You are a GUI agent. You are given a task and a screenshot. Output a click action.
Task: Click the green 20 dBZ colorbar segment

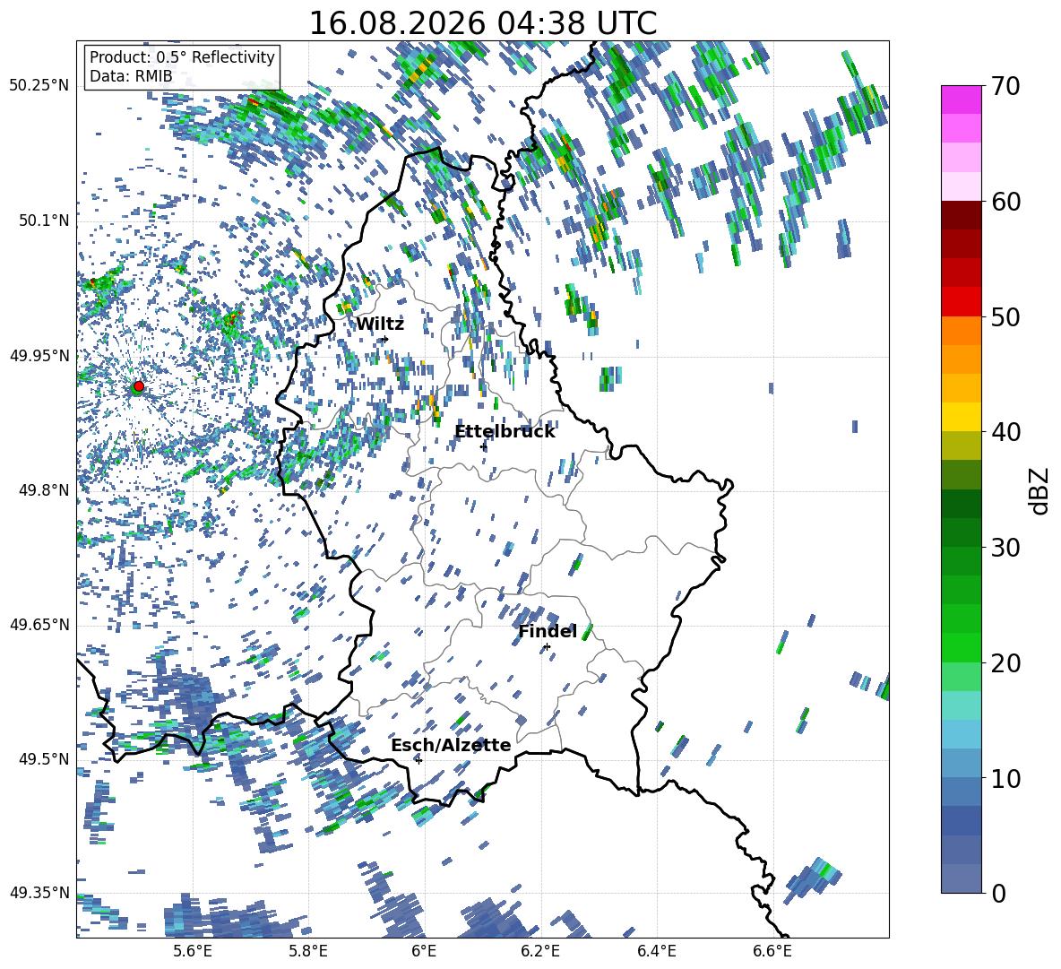(961, 647)
